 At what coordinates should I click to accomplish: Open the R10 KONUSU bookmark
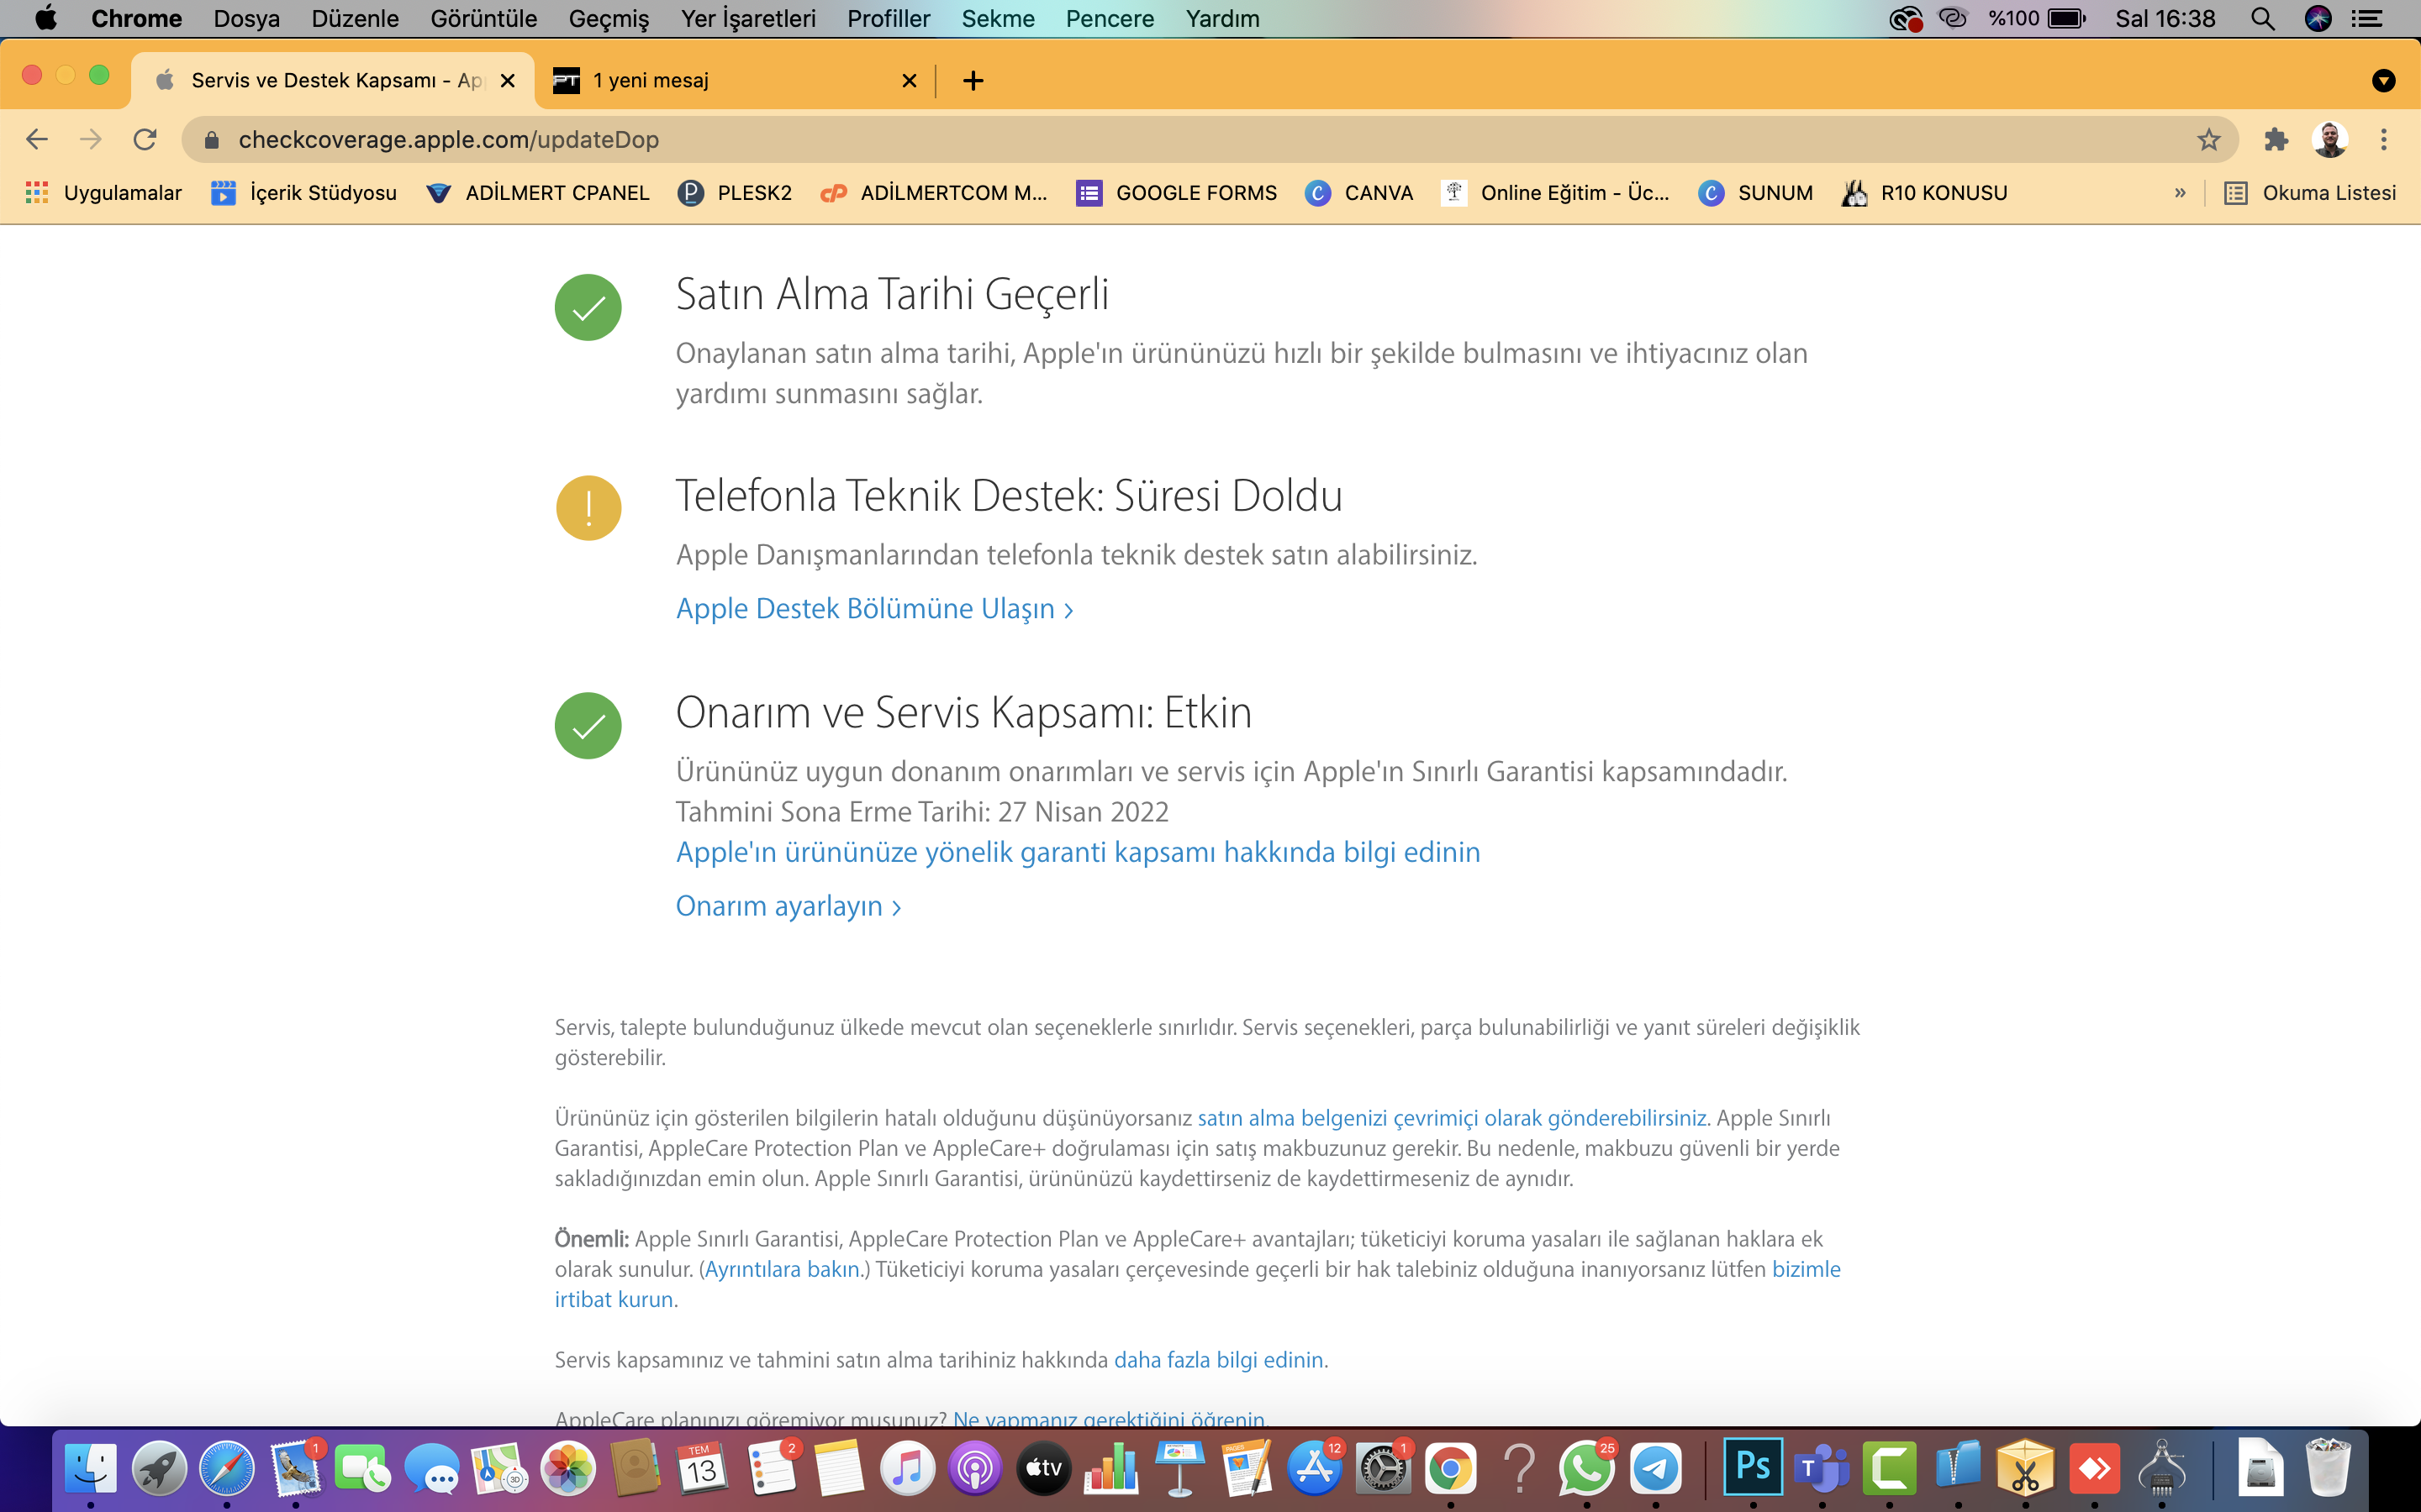[x=1925, y=193]
